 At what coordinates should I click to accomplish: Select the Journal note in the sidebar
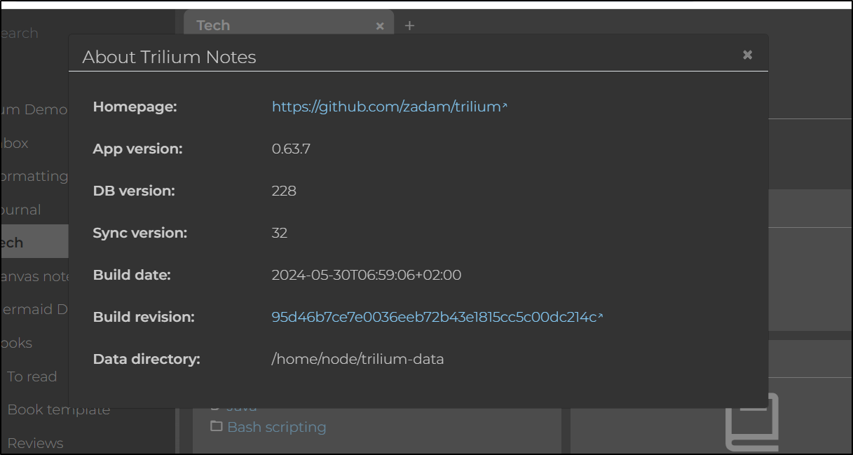pos(21,210)
